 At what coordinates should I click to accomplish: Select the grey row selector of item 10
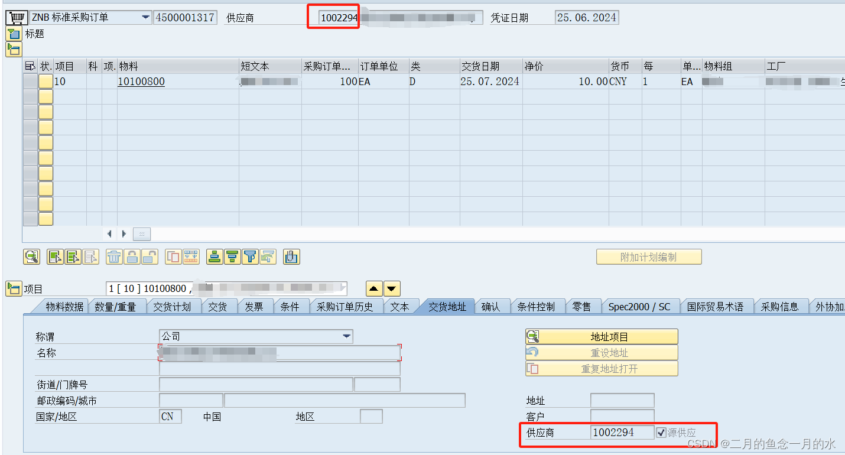30,82
